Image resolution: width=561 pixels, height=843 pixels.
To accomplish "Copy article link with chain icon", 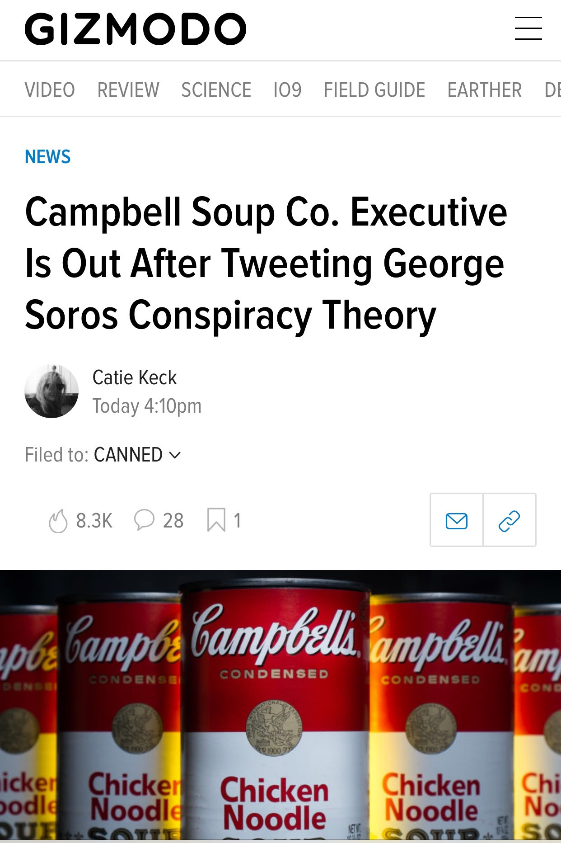I will (510, 520).
